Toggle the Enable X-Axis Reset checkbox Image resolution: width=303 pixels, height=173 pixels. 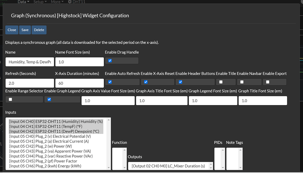point(146,82)
